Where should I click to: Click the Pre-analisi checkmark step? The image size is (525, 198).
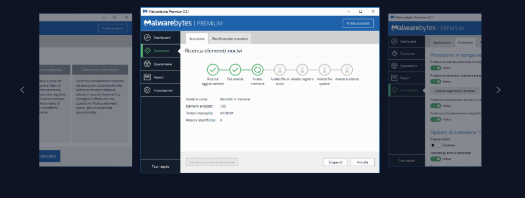(x=235, y=70)
